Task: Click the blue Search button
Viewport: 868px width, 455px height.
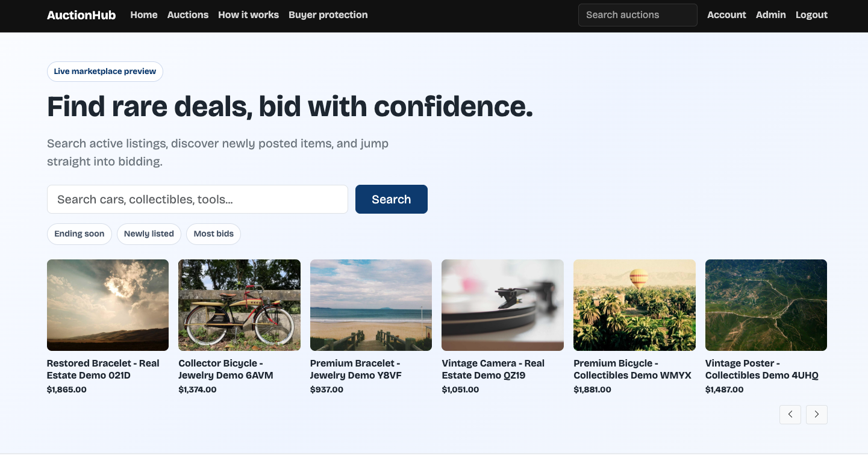Action: pyautogui.click(x=392, y=199)
